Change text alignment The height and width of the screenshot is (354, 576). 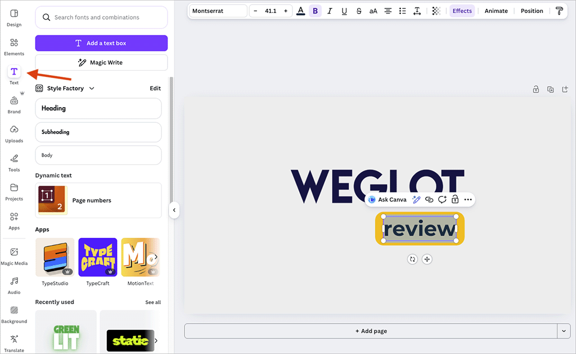388,11
